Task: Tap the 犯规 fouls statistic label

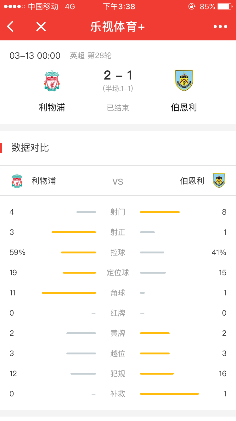Action: [118, 374]
